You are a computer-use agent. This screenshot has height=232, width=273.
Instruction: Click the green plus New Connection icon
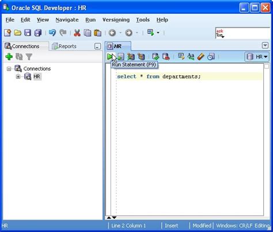[9, 56]
